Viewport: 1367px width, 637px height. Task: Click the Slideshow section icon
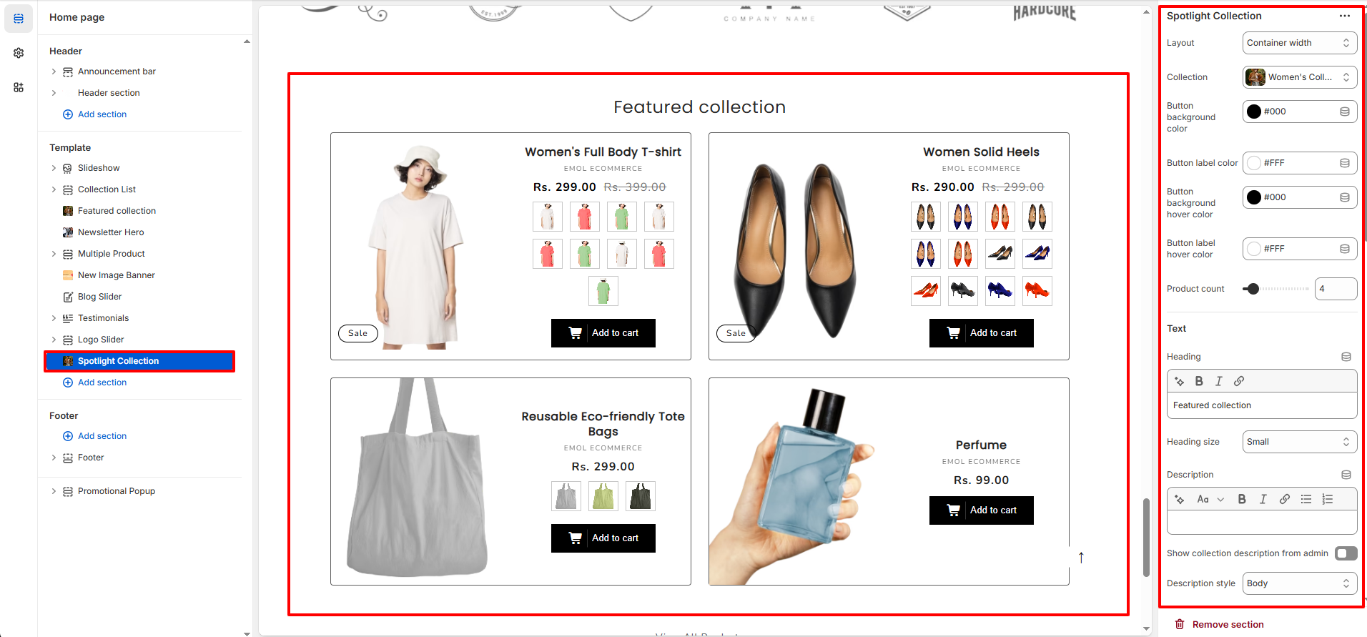(x=68, y=168)
